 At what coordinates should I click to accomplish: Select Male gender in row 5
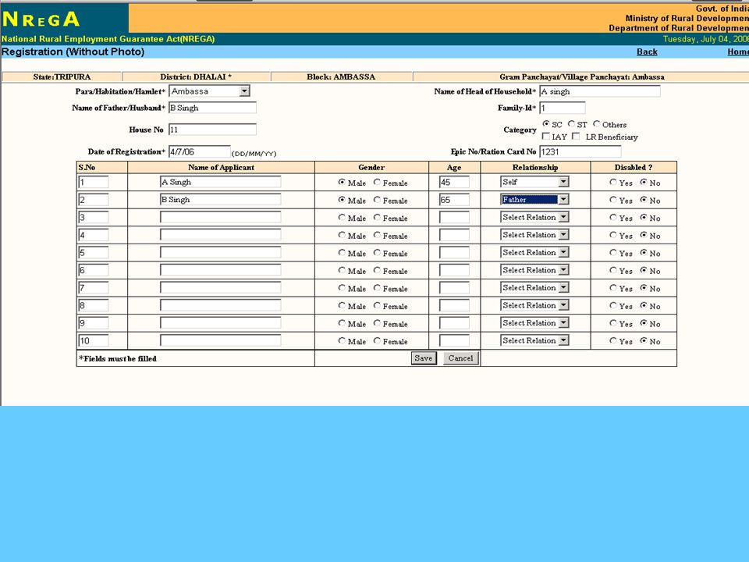click(x=342, y=253)
